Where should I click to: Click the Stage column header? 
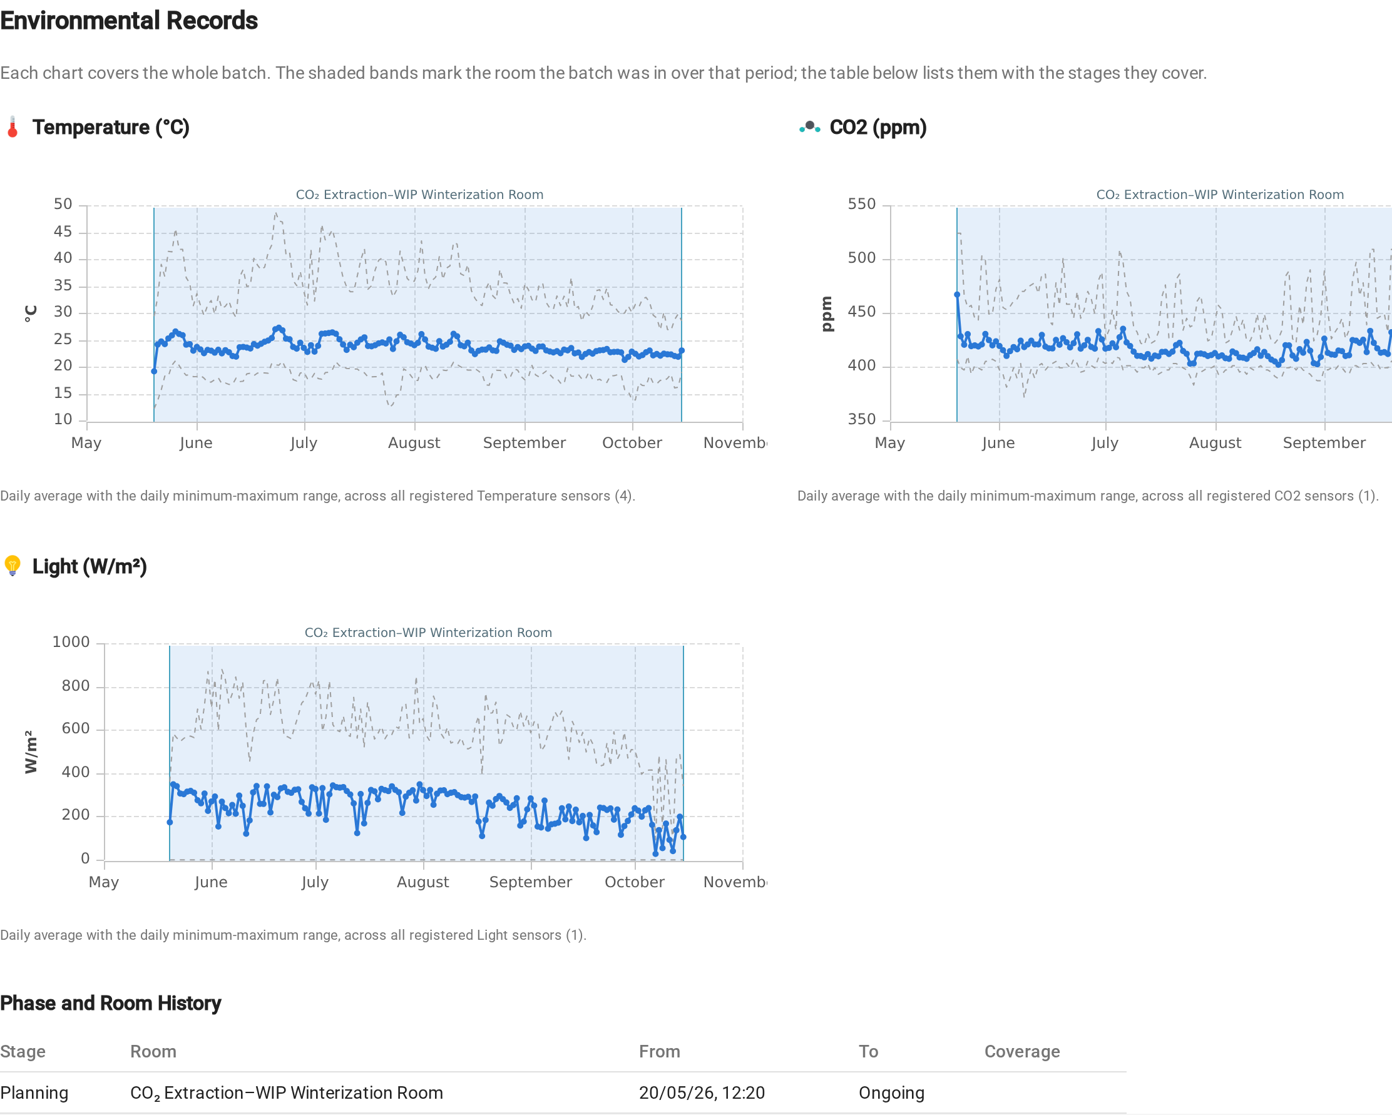click(23, 1051)
